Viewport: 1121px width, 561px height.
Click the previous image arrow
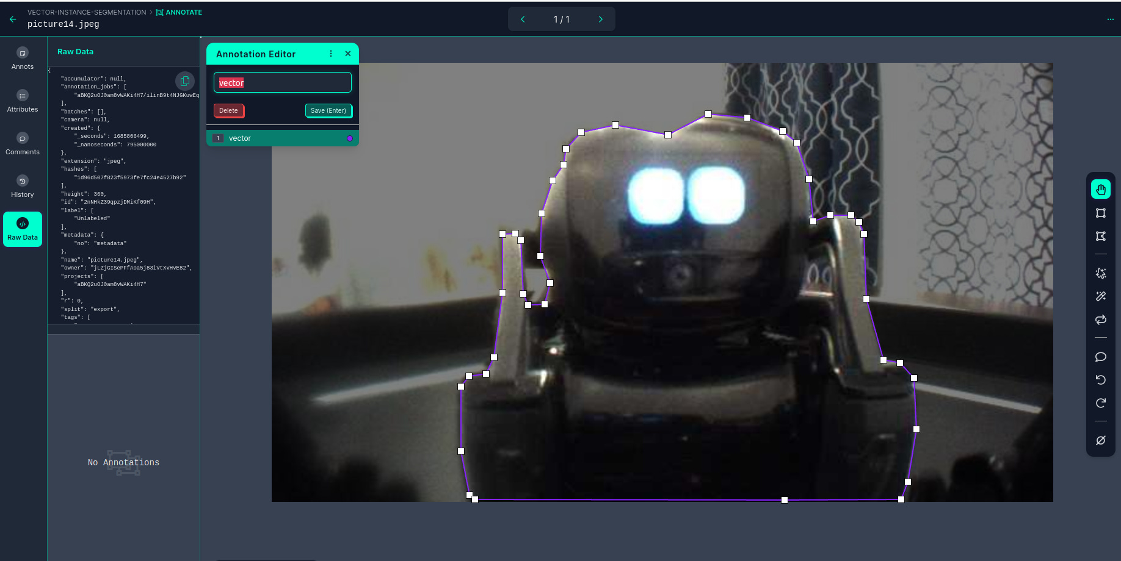(x=523, y=19)
